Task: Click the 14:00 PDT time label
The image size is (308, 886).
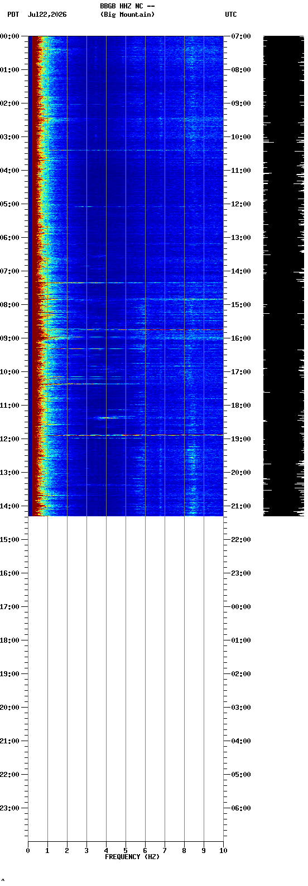Action: tap(10, 506)
